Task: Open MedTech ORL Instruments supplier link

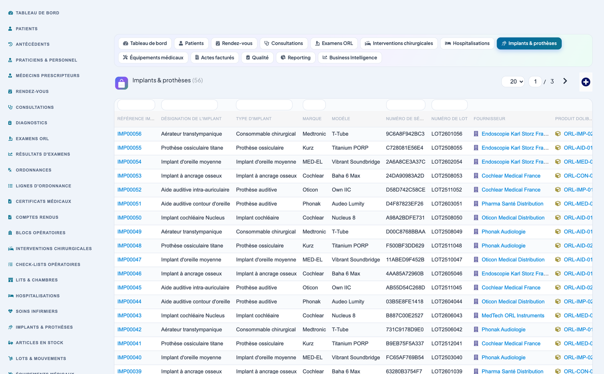Action: (x=513, y=316)
